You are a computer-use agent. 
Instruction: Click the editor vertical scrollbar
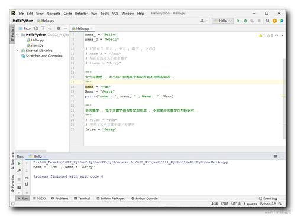pos(284,99)
